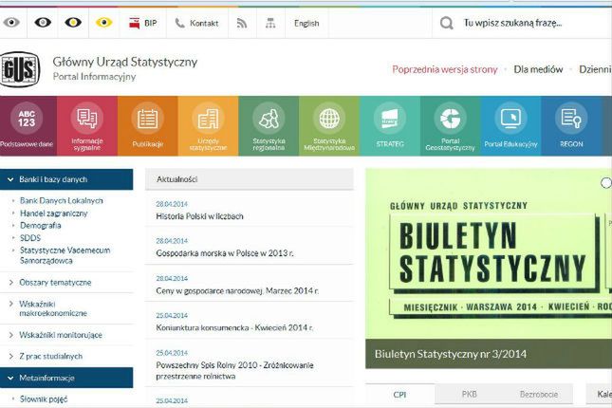
Task: Open the Dla mediów link
Action: 538,69
